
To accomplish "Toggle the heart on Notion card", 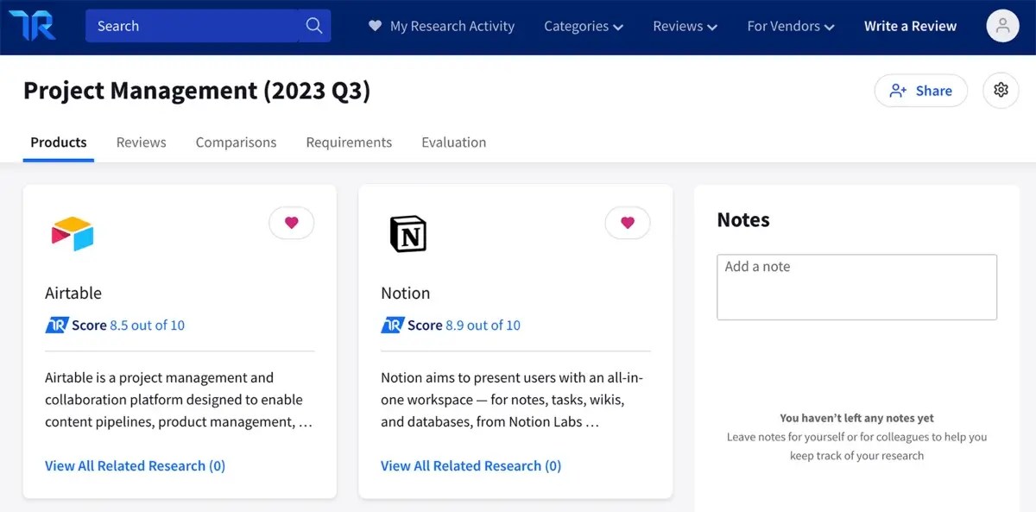I will point(628,223).
